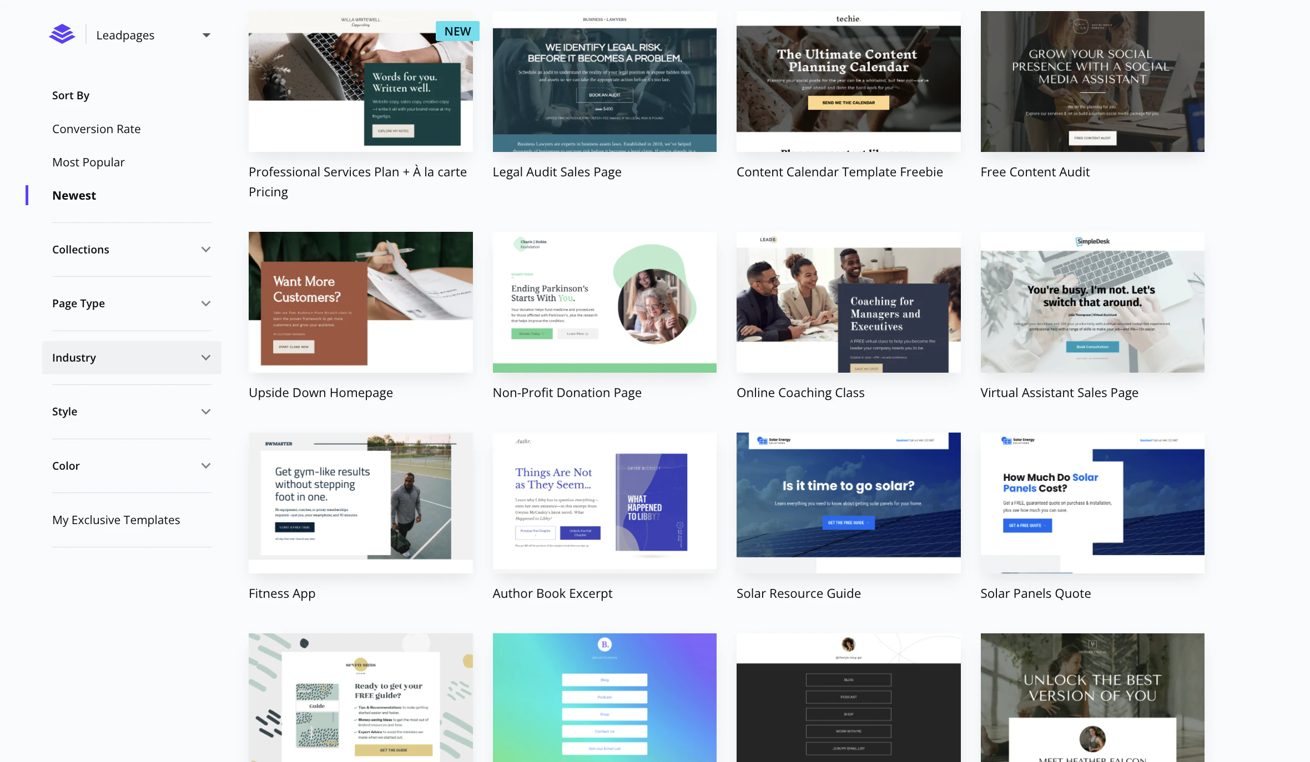Click the NEW badge on the first template
Screen dimensions: 1310x762
pos(457,31)
